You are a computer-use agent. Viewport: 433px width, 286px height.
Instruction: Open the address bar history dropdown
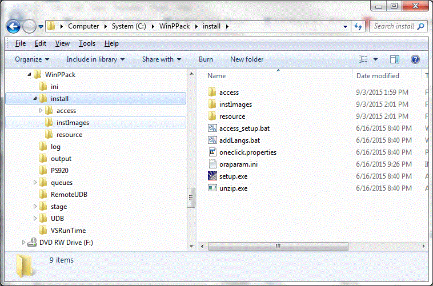[x=345, y=27]
